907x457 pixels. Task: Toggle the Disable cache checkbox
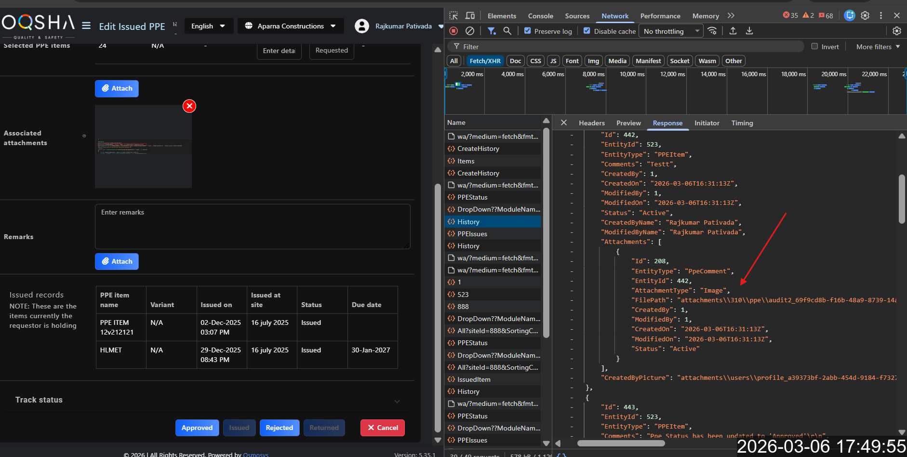point(587,31)
